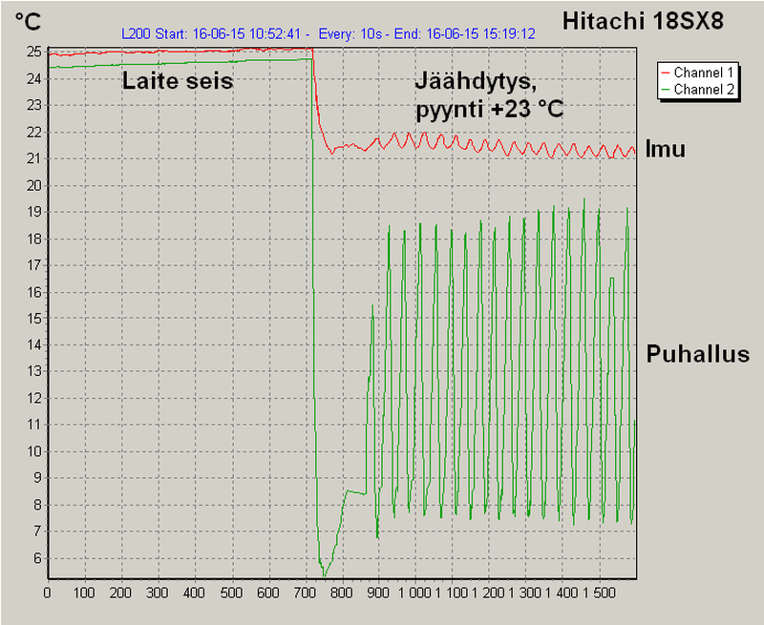The image size is (764, 625).
Task: Click the green plateau near 8.5 °C
Action: [355, 491]
